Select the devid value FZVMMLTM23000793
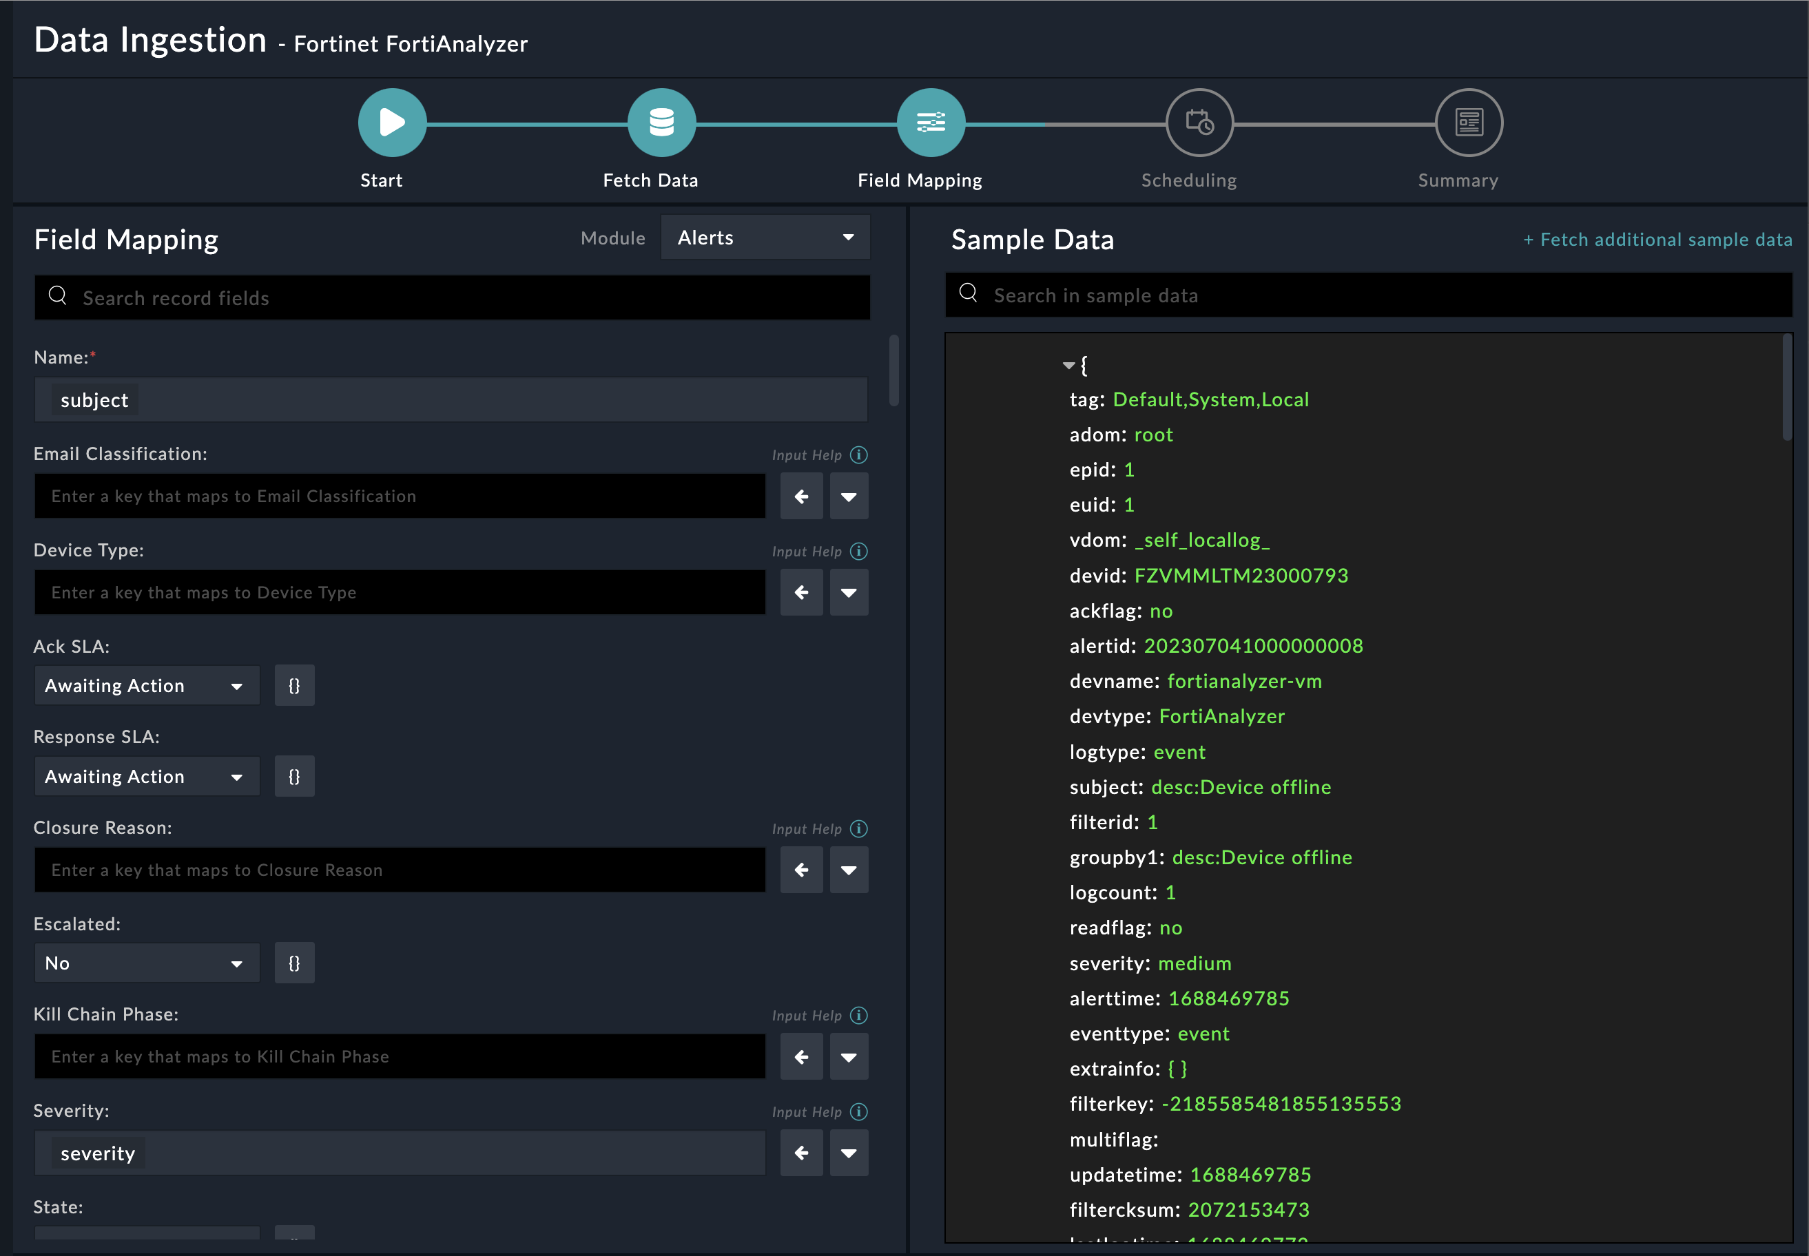Image resolution: width=1809 pixels, height=1256 pixels. [1241, 576]
